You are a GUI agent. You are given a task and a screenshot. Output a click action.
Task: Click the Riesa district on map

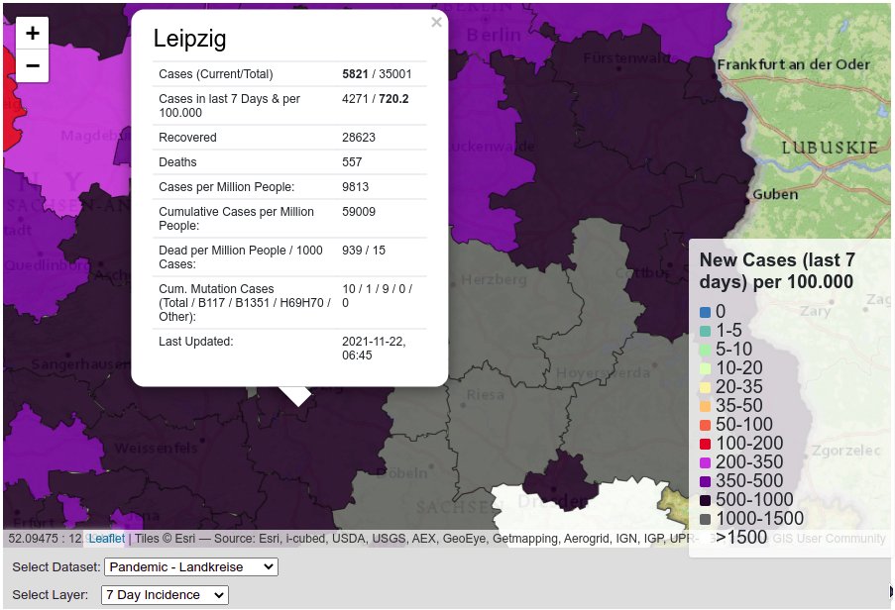(486, 394)
